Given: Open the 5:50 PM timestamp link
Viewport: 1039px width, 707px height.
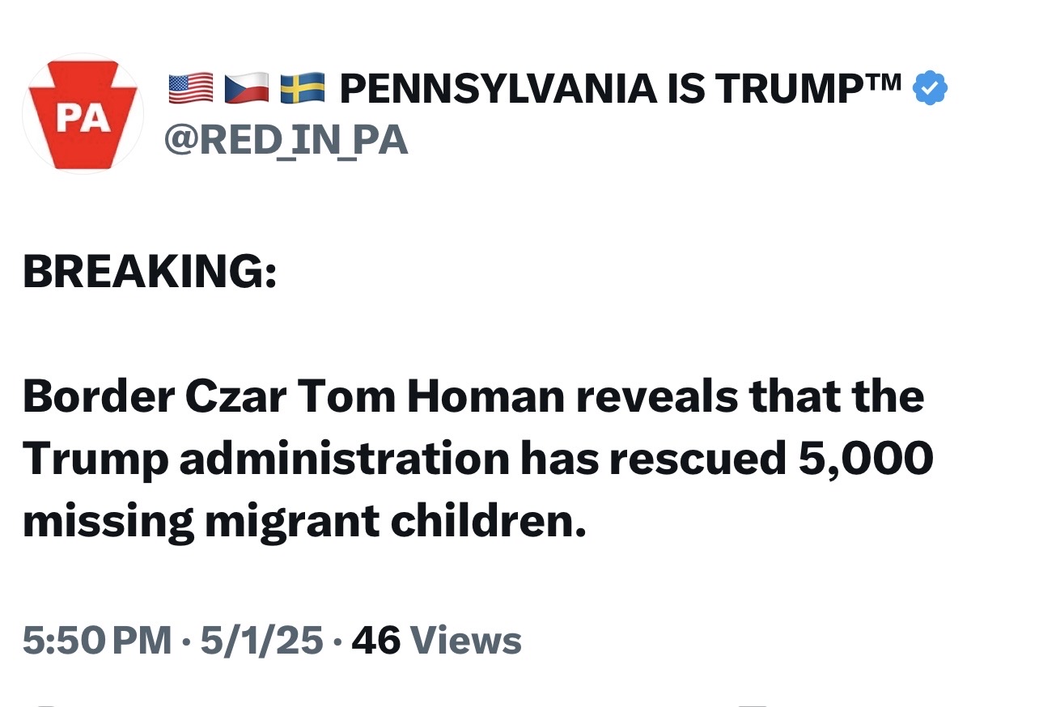Looking at the screenshot, I should 97,641.
